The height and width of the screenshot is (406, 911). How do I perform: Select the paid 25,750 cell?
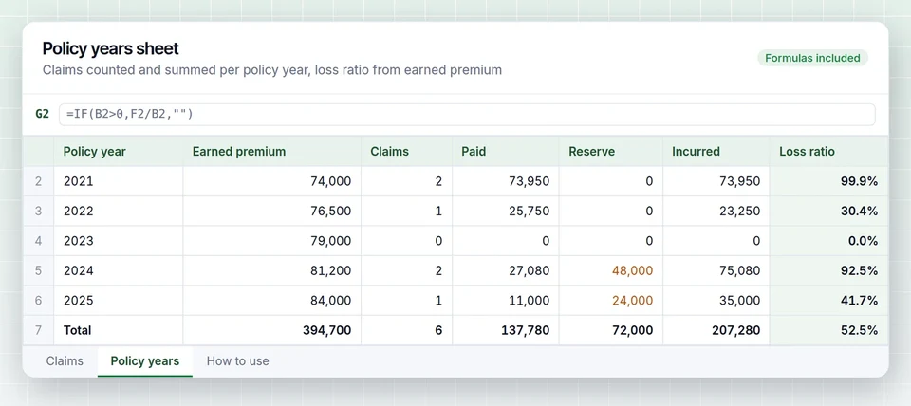click(x=506, y=211)
